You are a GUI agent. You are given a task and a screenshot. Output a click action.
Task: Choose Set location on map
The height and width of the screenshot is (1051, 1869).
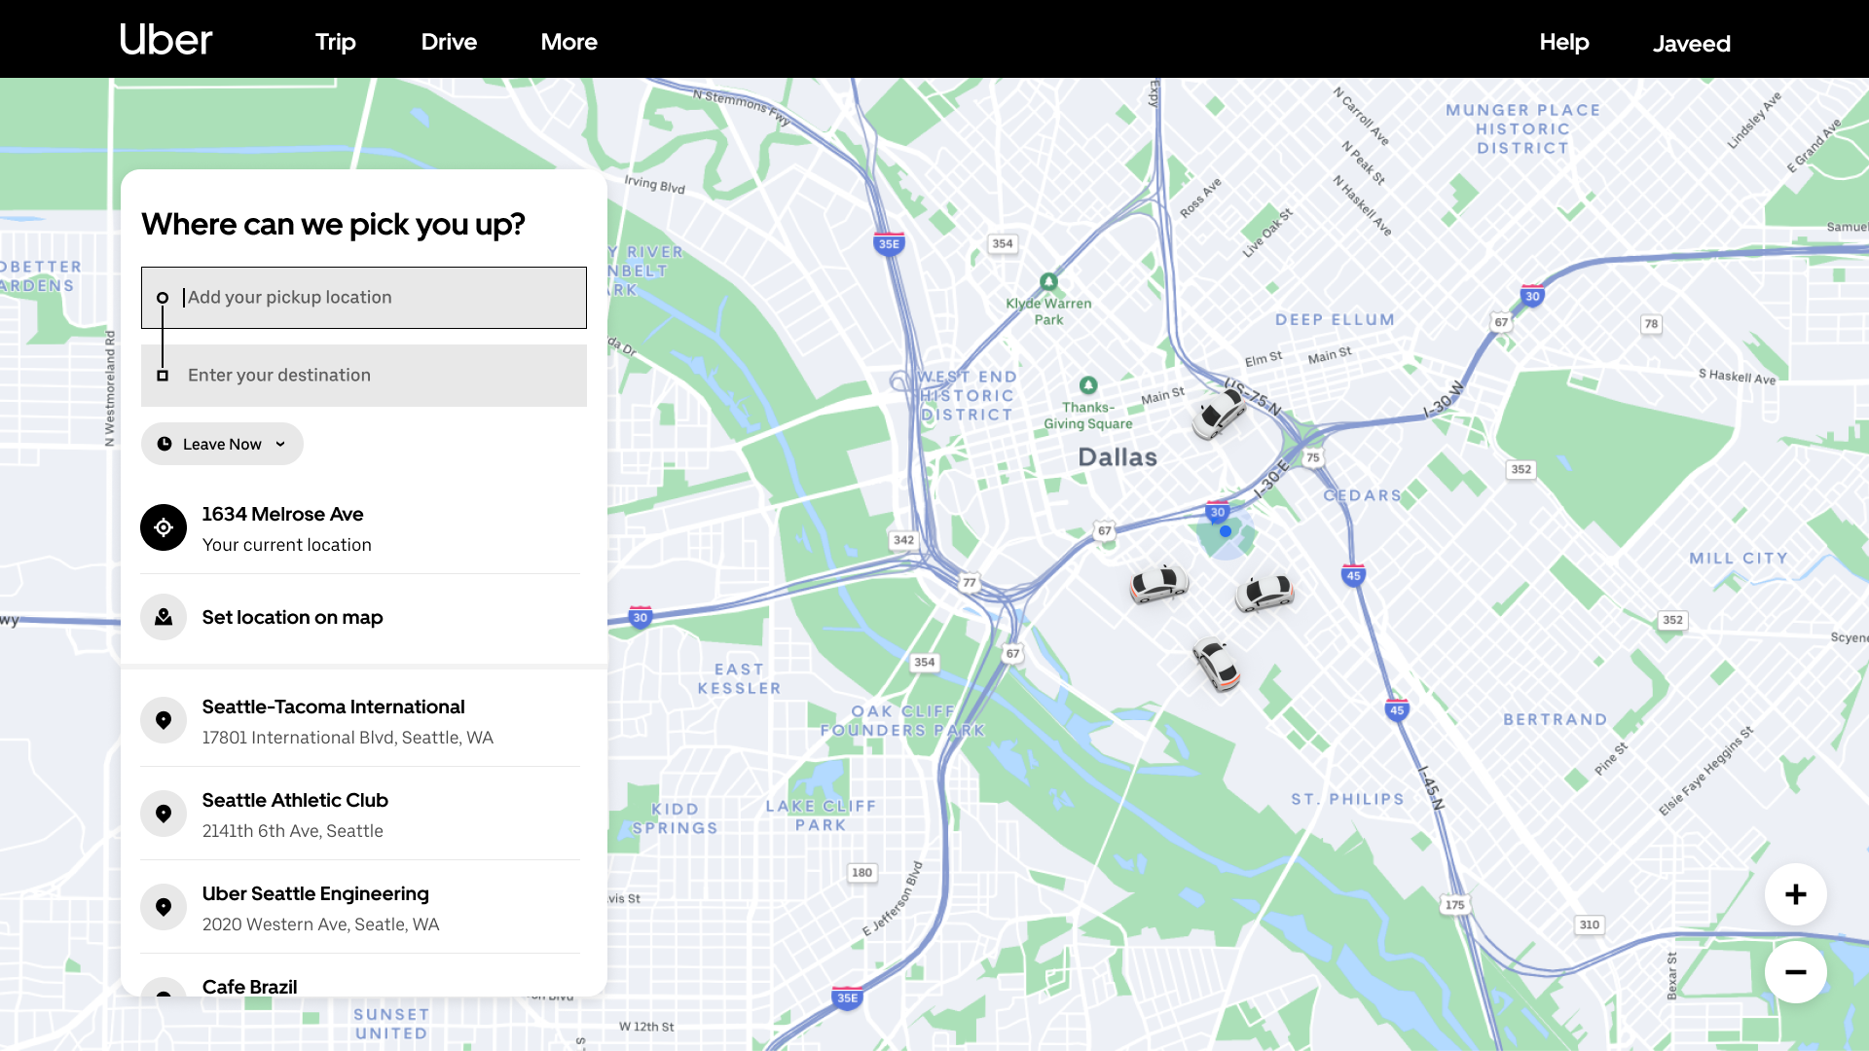click(x=360, y=618)
